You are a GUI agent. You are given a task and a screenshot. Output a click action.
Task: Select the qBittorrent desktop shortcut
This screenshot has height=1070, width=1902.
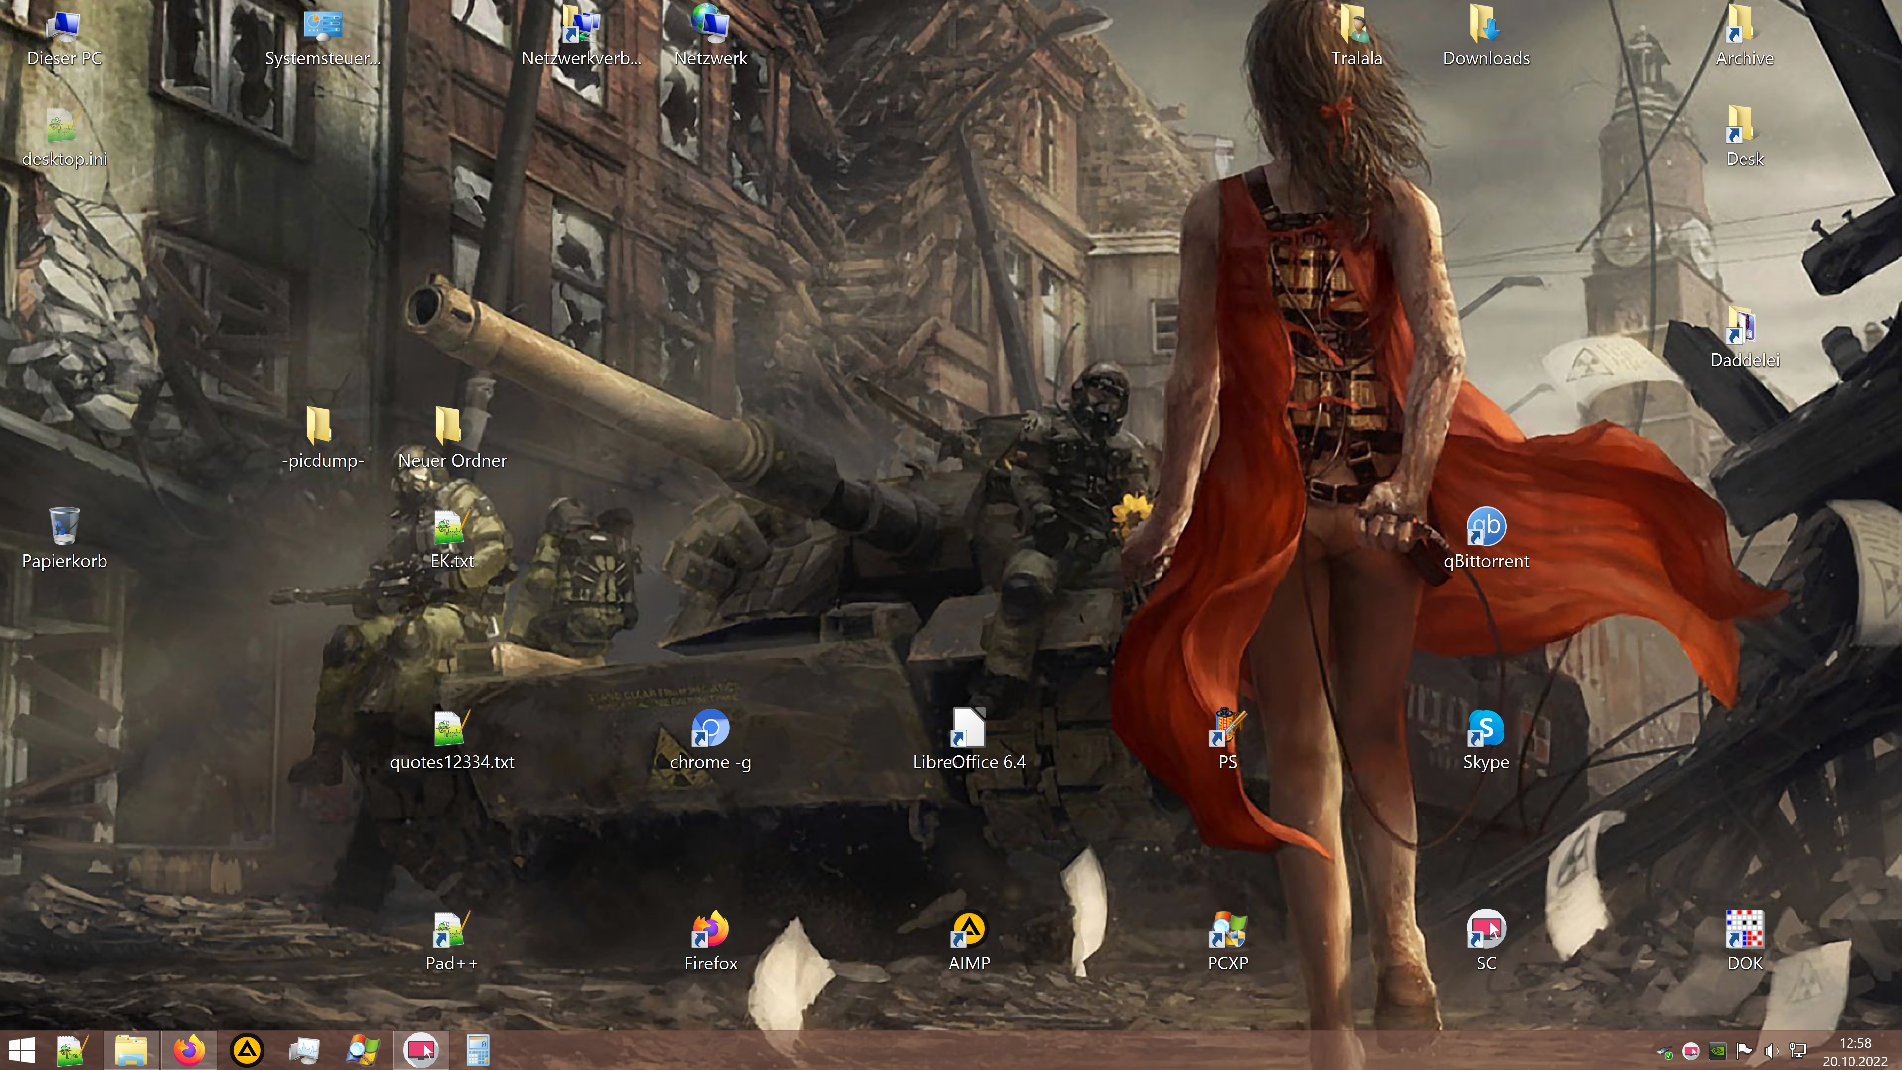[x=1485, y=527]
